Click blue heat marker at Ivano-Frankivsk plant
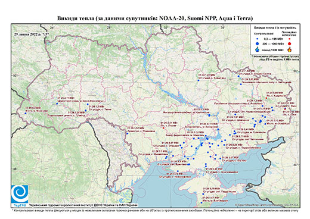 click(57, 104)
